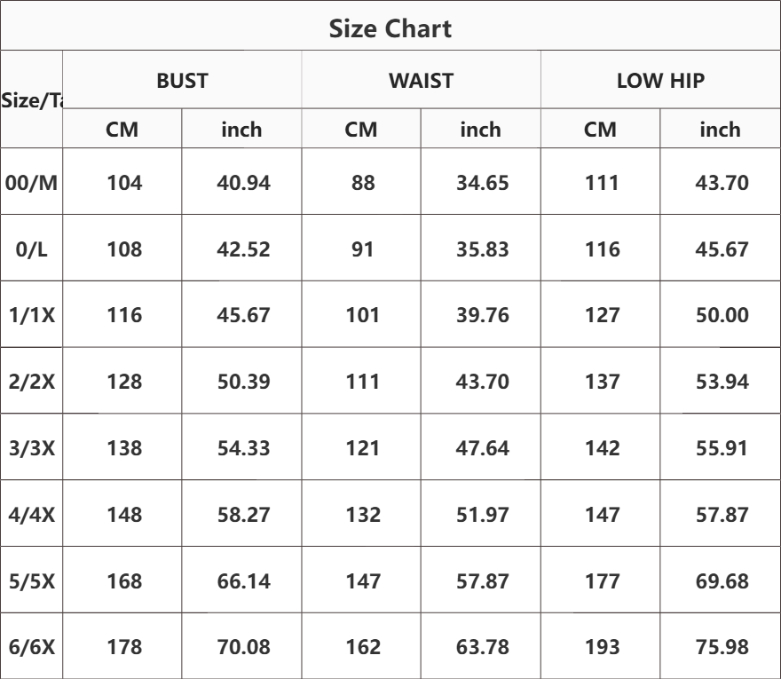Click the 0/L size row label
This screenshot has width=781, height=679.
tap(32, 249)
